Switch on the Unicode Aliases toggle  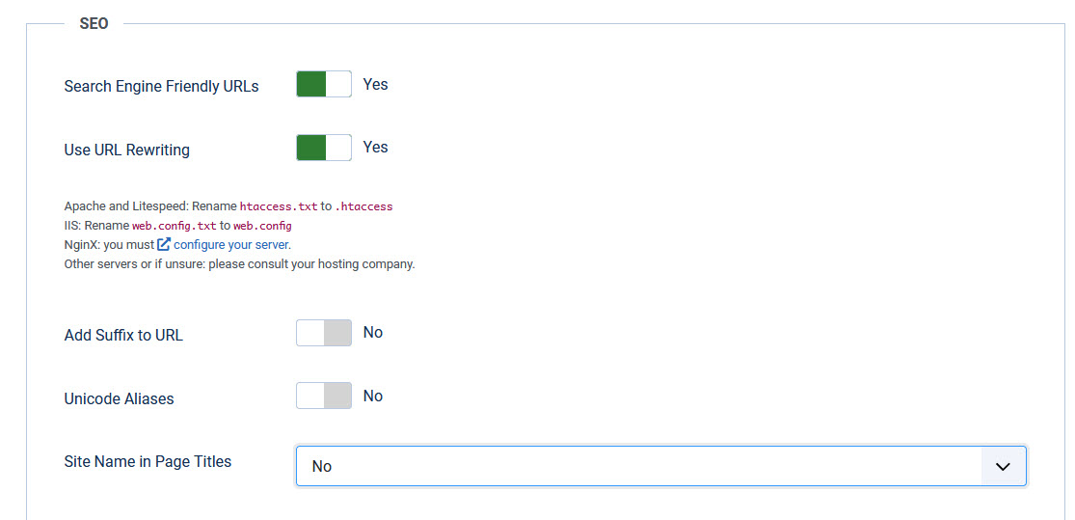point(324,397)
